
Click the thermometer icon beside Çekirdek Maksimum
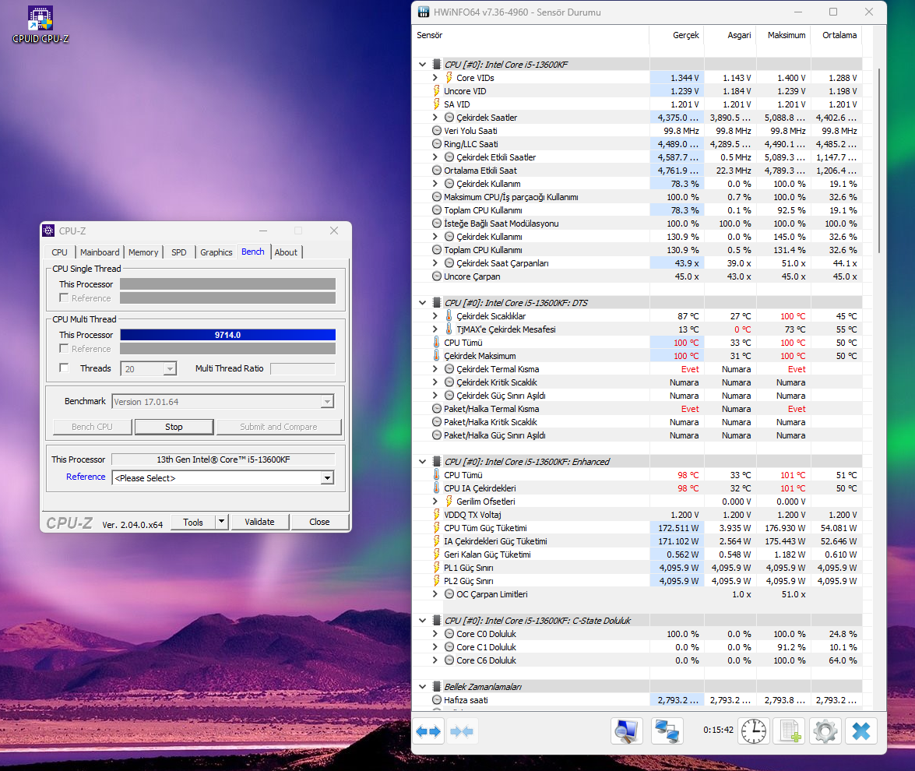coord(437,355)
